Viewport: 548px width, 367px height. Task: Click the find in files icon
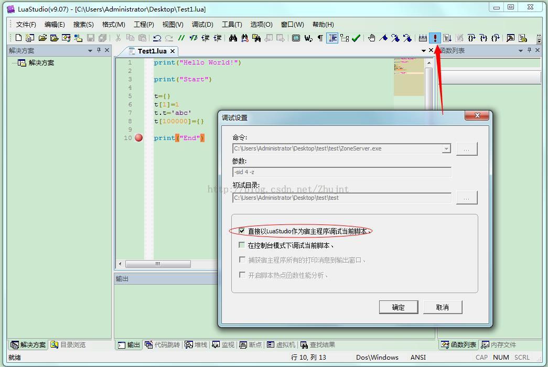pyautogui.click(x=256, y=38)
